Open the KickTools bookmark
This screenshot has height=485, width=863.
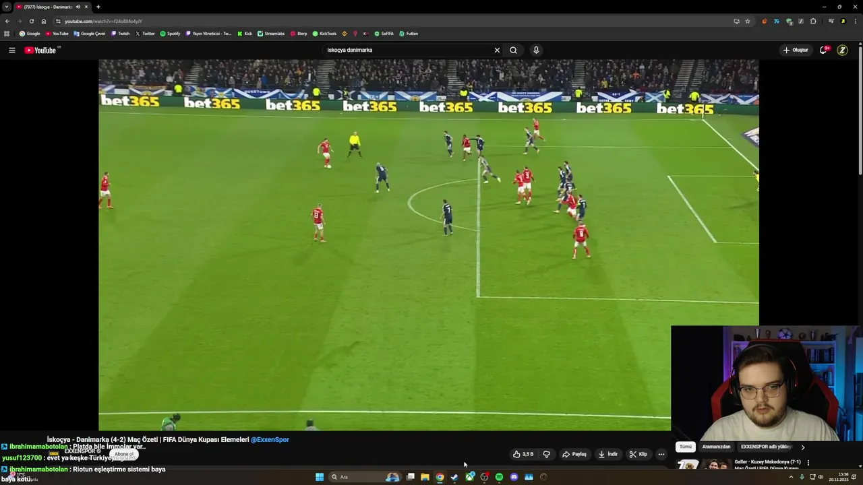tap(324, 33)
